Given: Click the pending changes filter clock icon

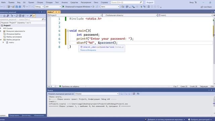Looking at the screenshot, I should coord(12,16).
